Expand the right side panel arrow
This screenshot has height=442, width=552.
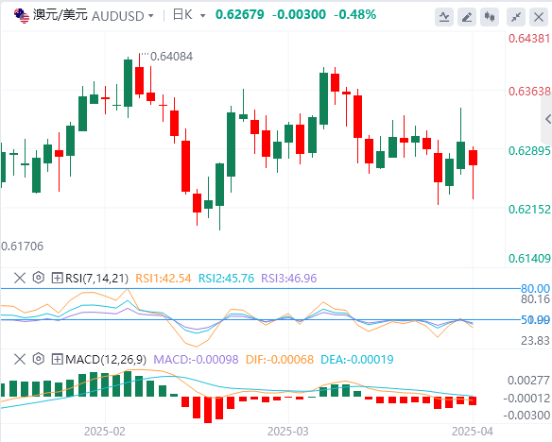click(x=547, y=119)
